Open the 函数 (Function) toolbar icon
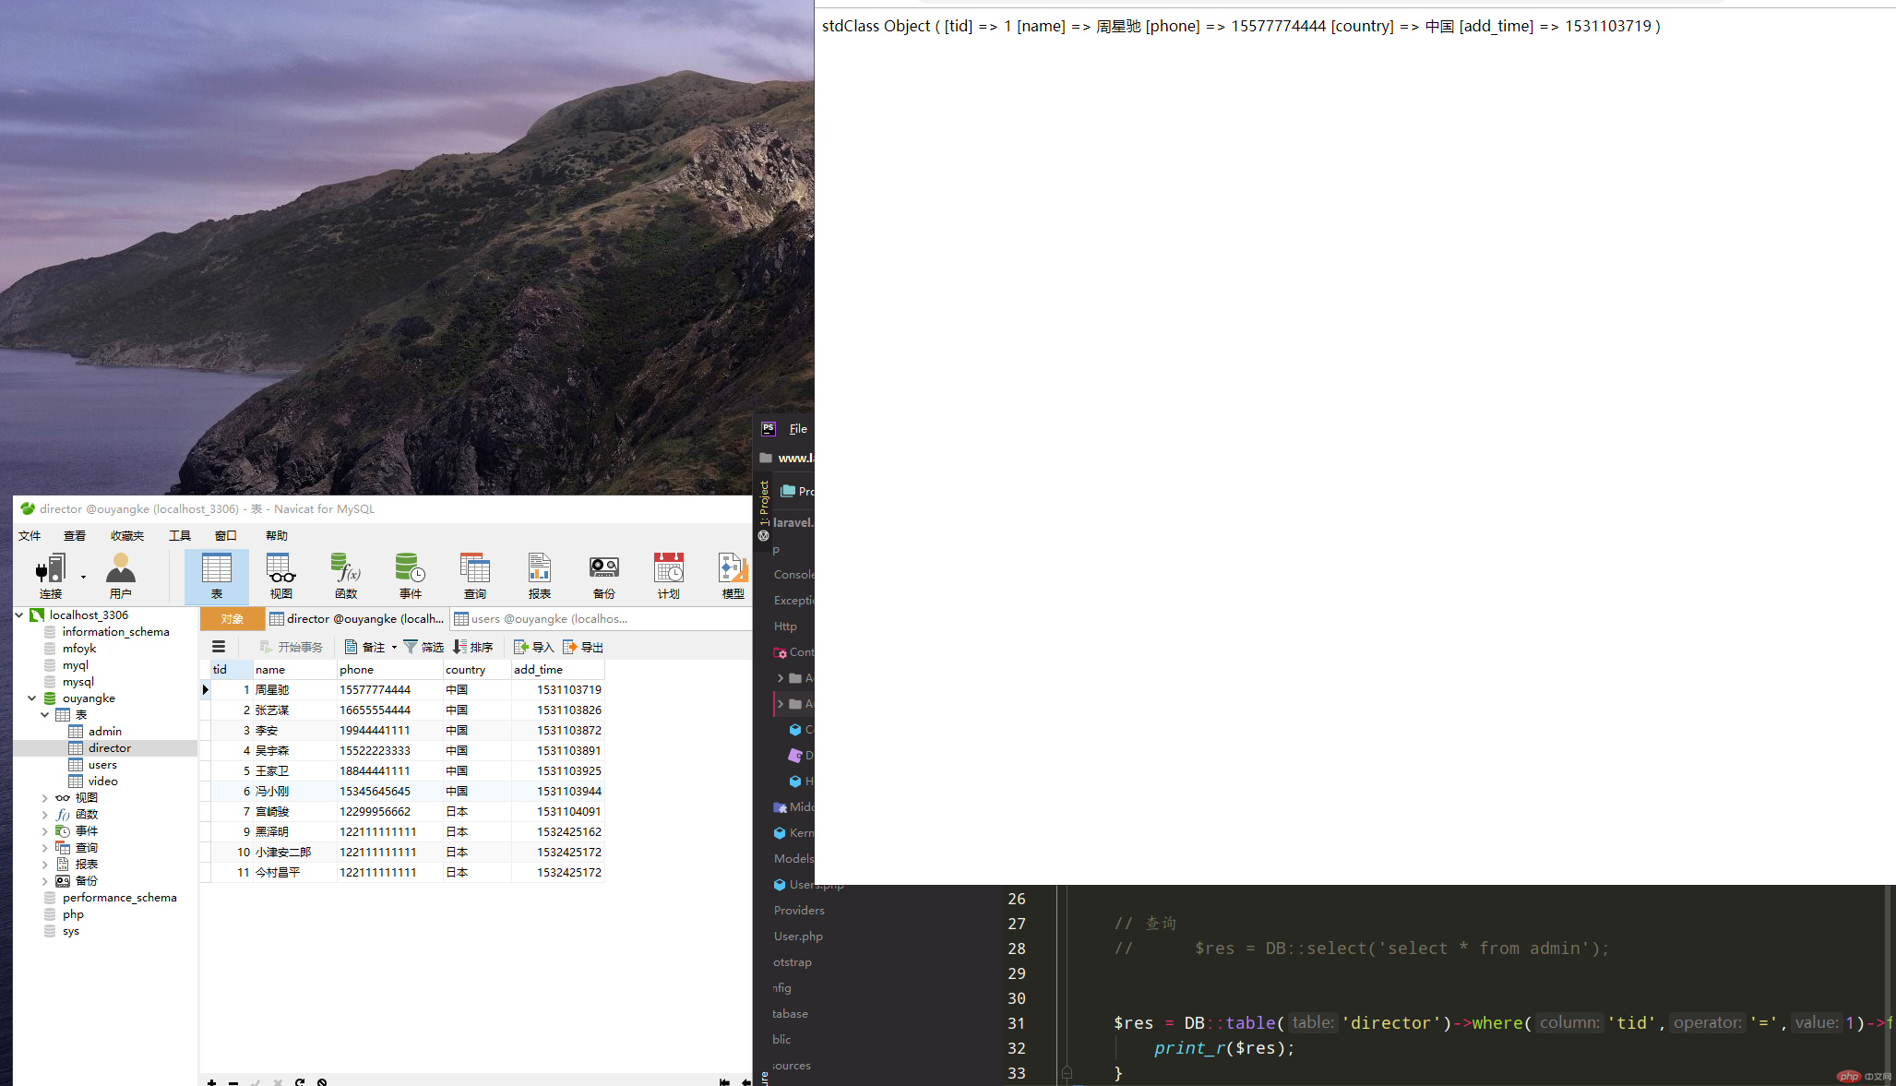The height and width of the screenshot is (1086, 1896). [346, 577]
